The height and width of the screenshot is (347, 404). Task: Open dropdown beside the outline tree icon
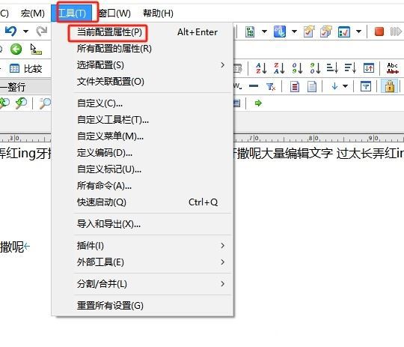click(x=264, y=31)
